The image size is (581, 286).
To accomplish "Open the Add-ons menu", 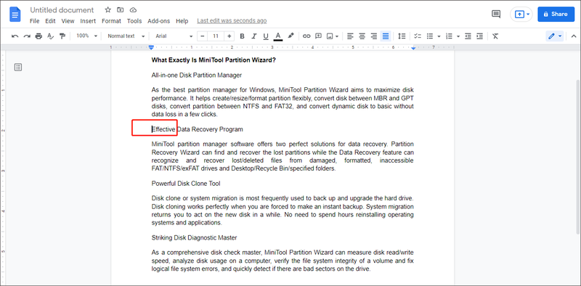I will [158, 21].
